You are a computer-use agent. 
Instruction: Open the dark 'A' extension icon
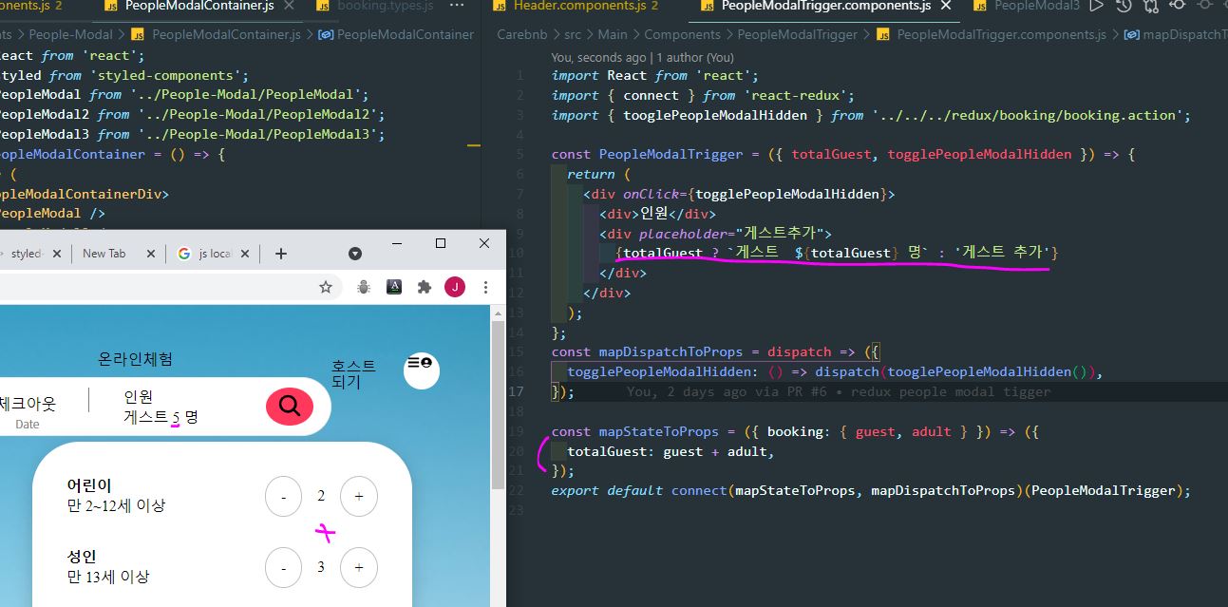click(394, 287)
